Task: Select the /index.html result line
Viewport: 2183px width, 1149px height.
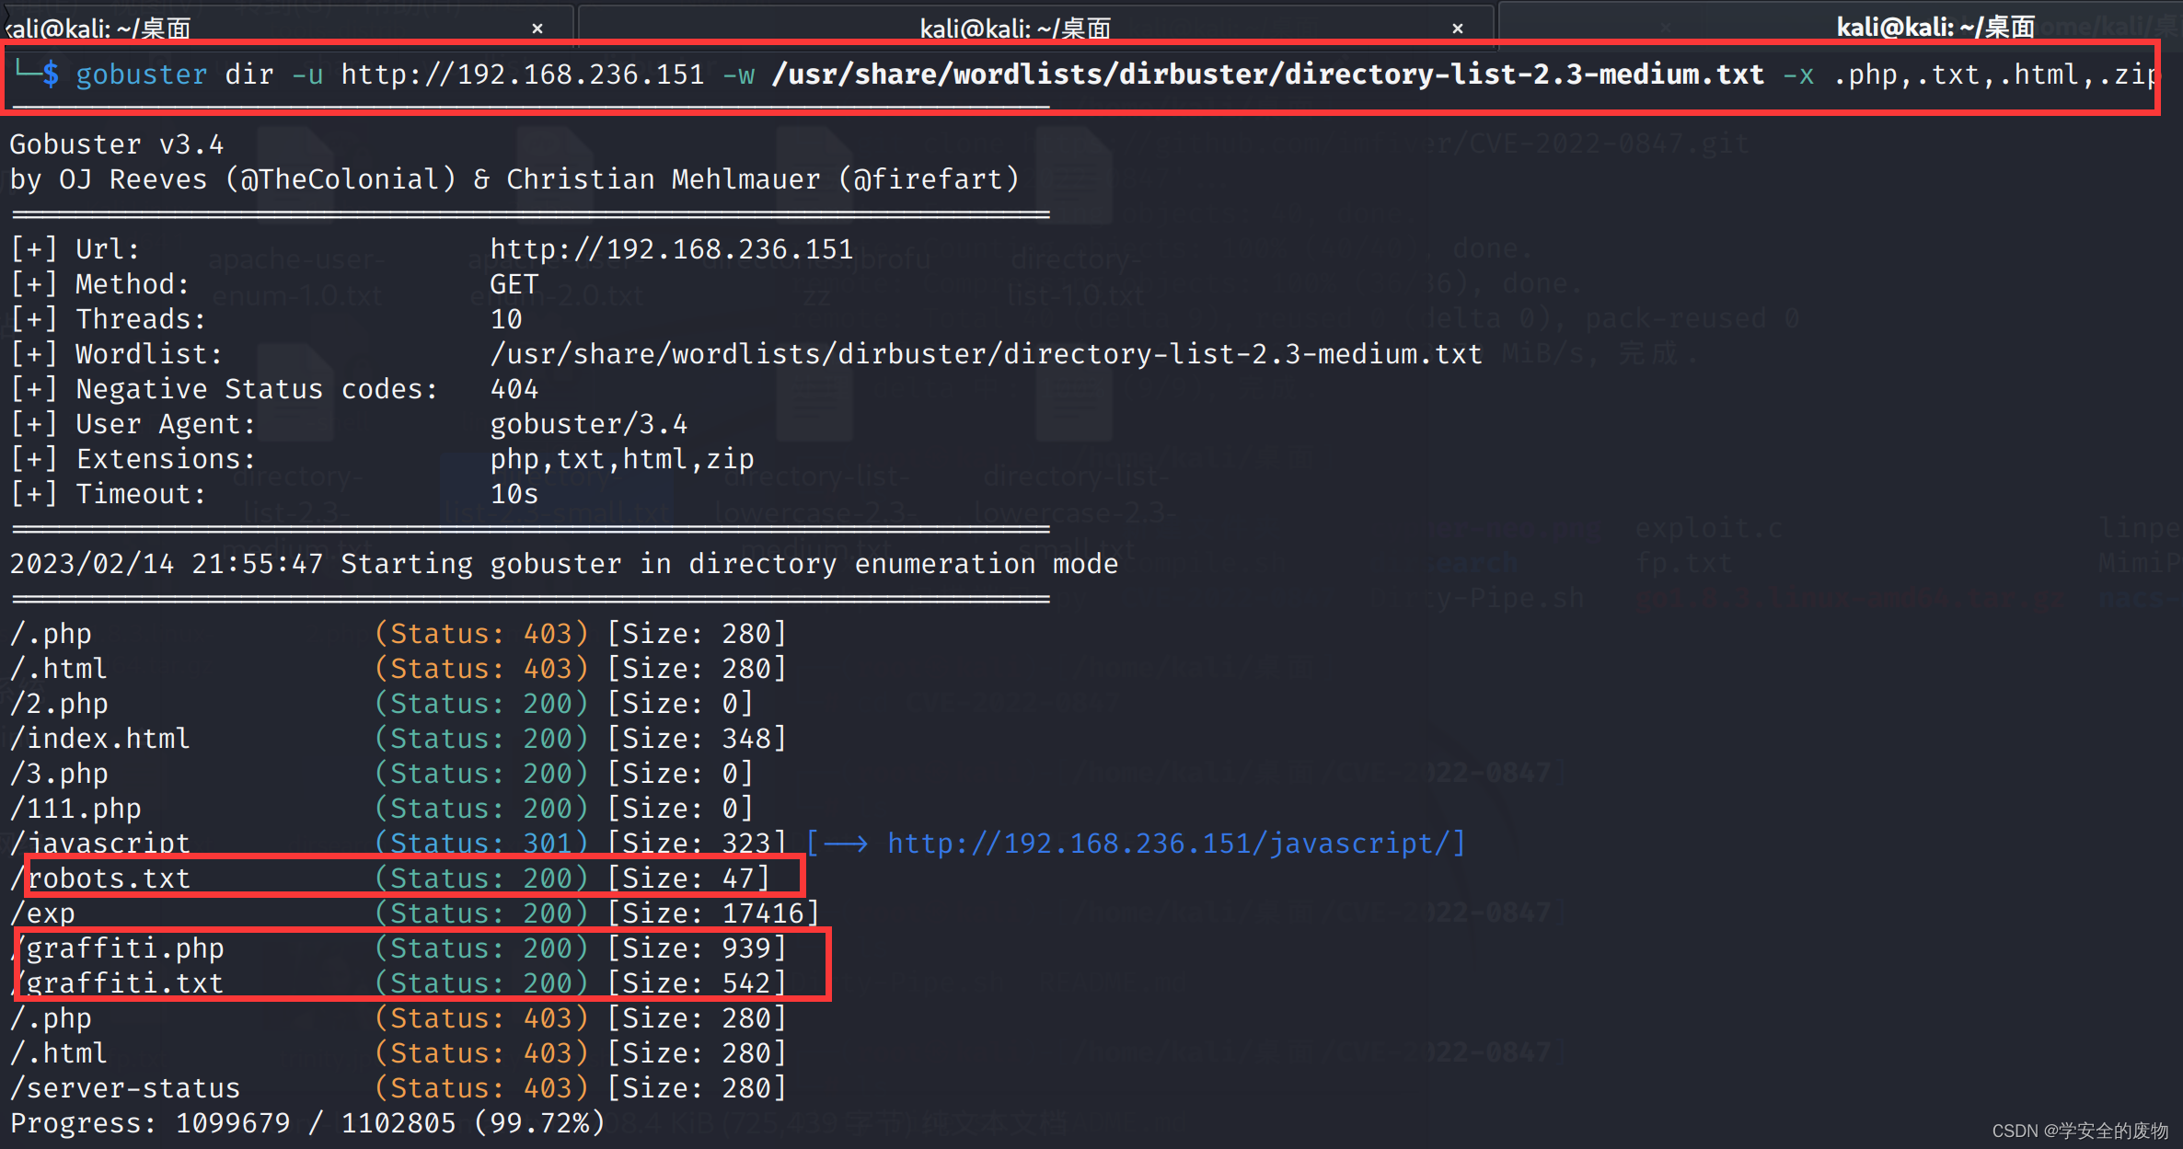Action: point(398,738)
